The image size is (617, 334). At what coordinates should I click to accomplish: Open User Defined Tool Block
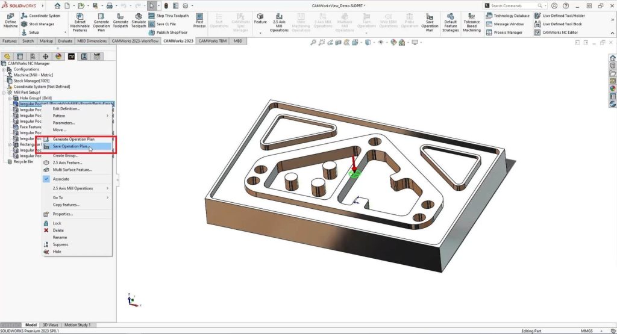[559, 24]
